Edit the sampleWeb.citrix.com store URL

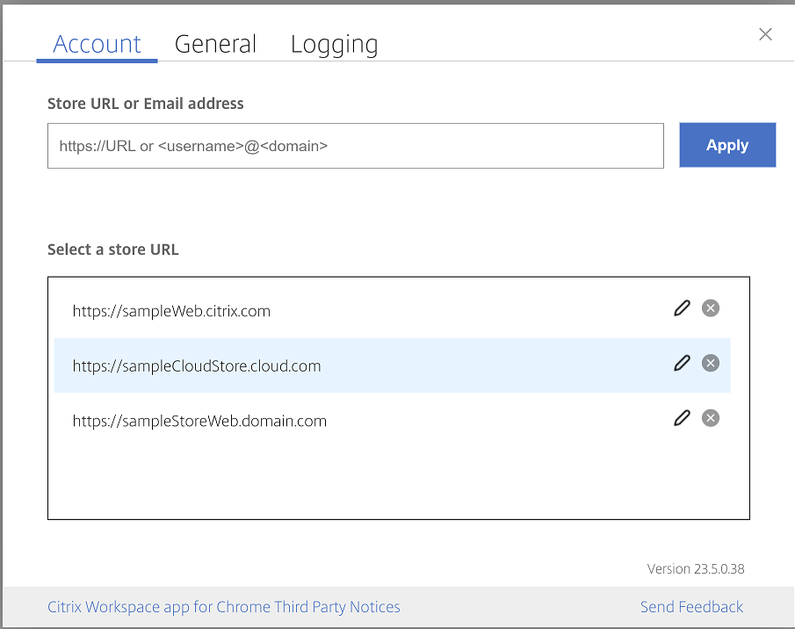(682, 308)
